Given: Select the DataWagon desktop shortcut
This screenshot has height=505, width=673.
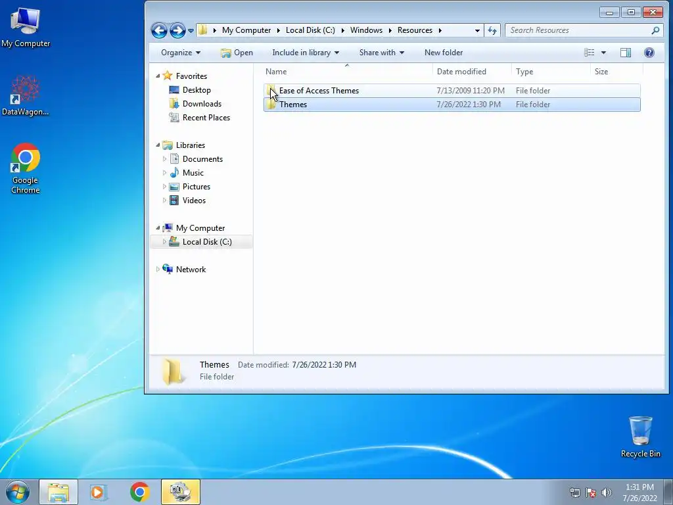Looking at the screenshot, I should point(26,95).
